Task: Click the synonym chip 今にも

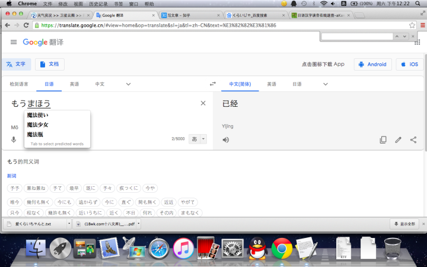Action: pyautogui.click(x=64, y=202)
